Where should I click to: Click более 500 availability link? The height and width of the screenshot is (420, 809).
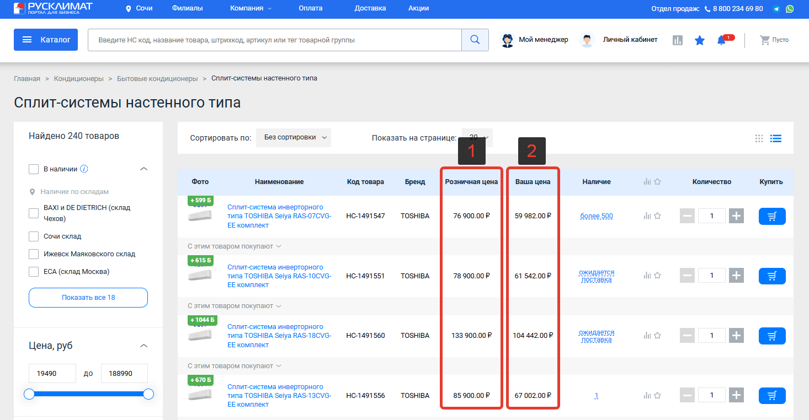click(597, 216)
